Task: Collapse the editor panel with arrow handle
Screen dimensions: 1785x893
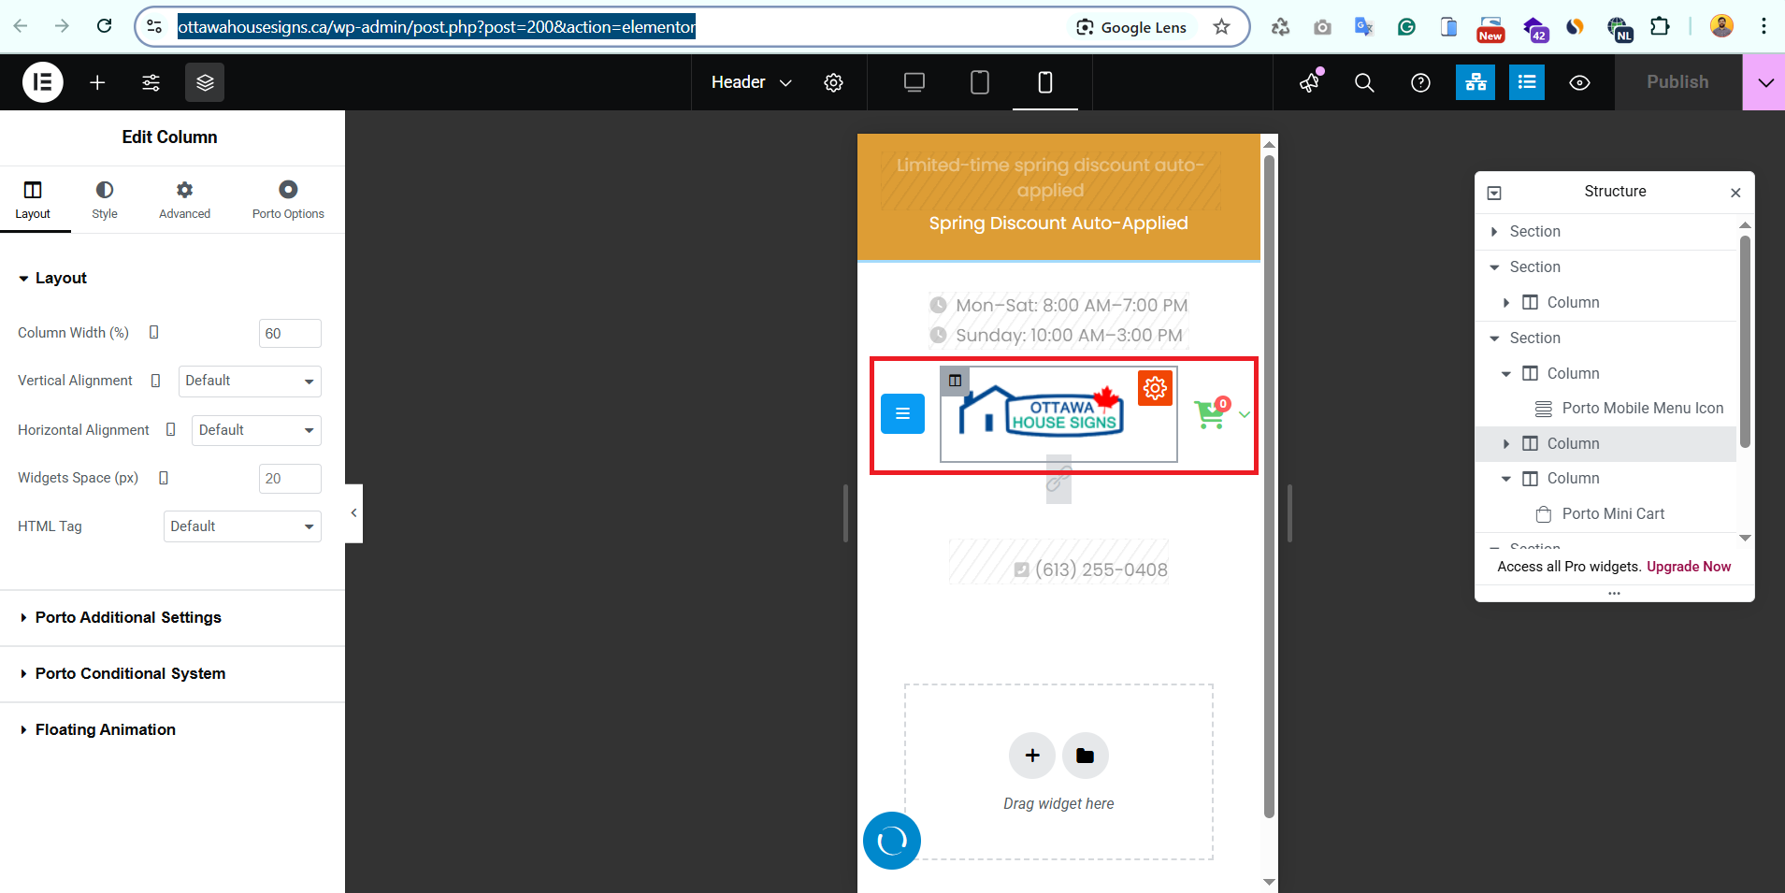Action: pyautogui.click(x=353, y=512)
